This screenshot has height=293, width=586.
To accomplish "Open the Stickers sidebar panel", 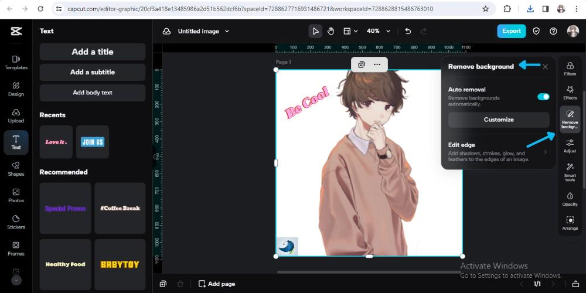I will 16,222.
